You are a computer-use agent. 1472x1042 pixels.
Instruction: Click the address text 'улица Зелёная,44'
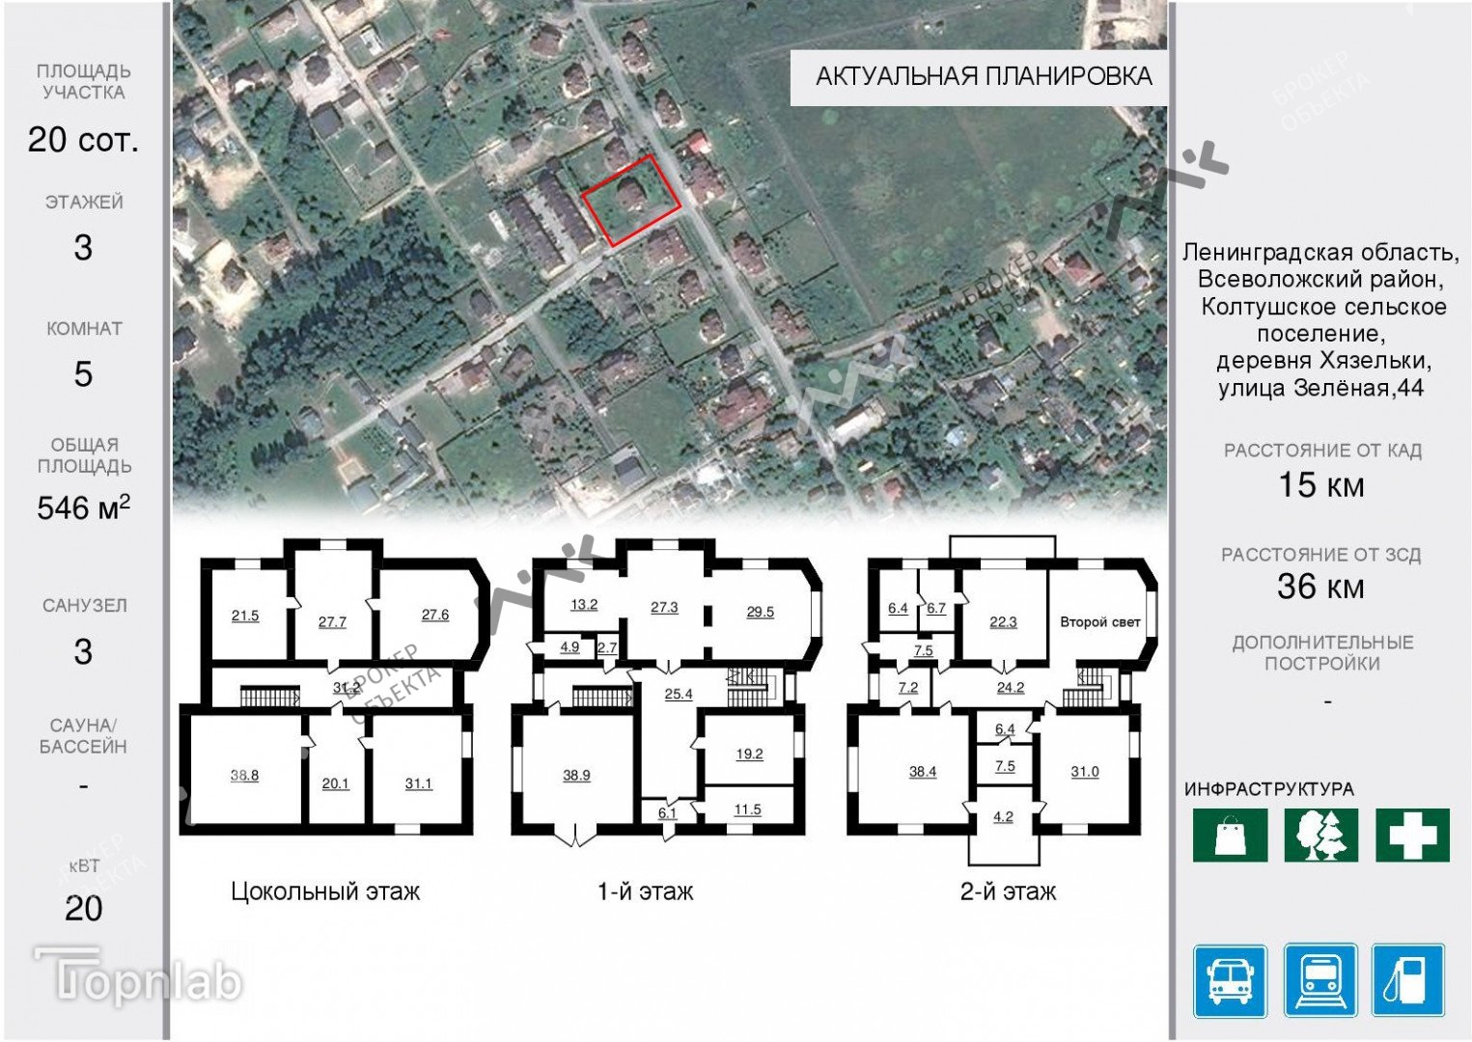1320,388
